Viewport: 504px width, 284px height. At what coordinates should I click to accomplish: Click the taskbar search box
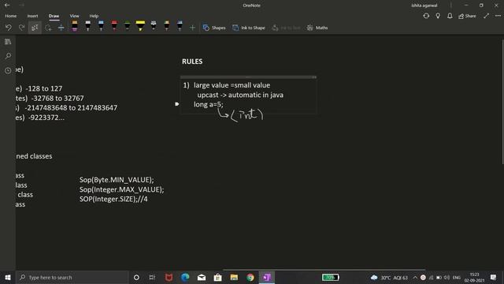72,277
